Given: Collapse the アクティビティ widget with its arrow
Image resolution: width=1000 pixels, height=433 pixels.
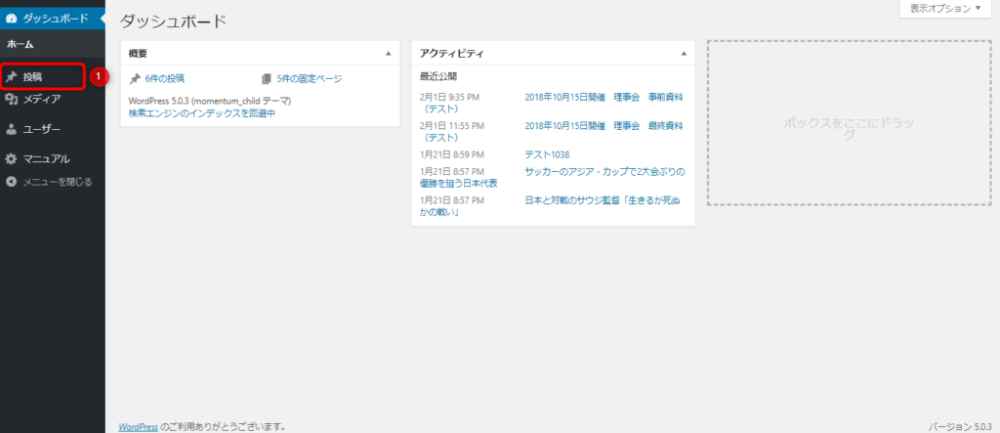Looking at the screenshot, I should tap(683, 53).
